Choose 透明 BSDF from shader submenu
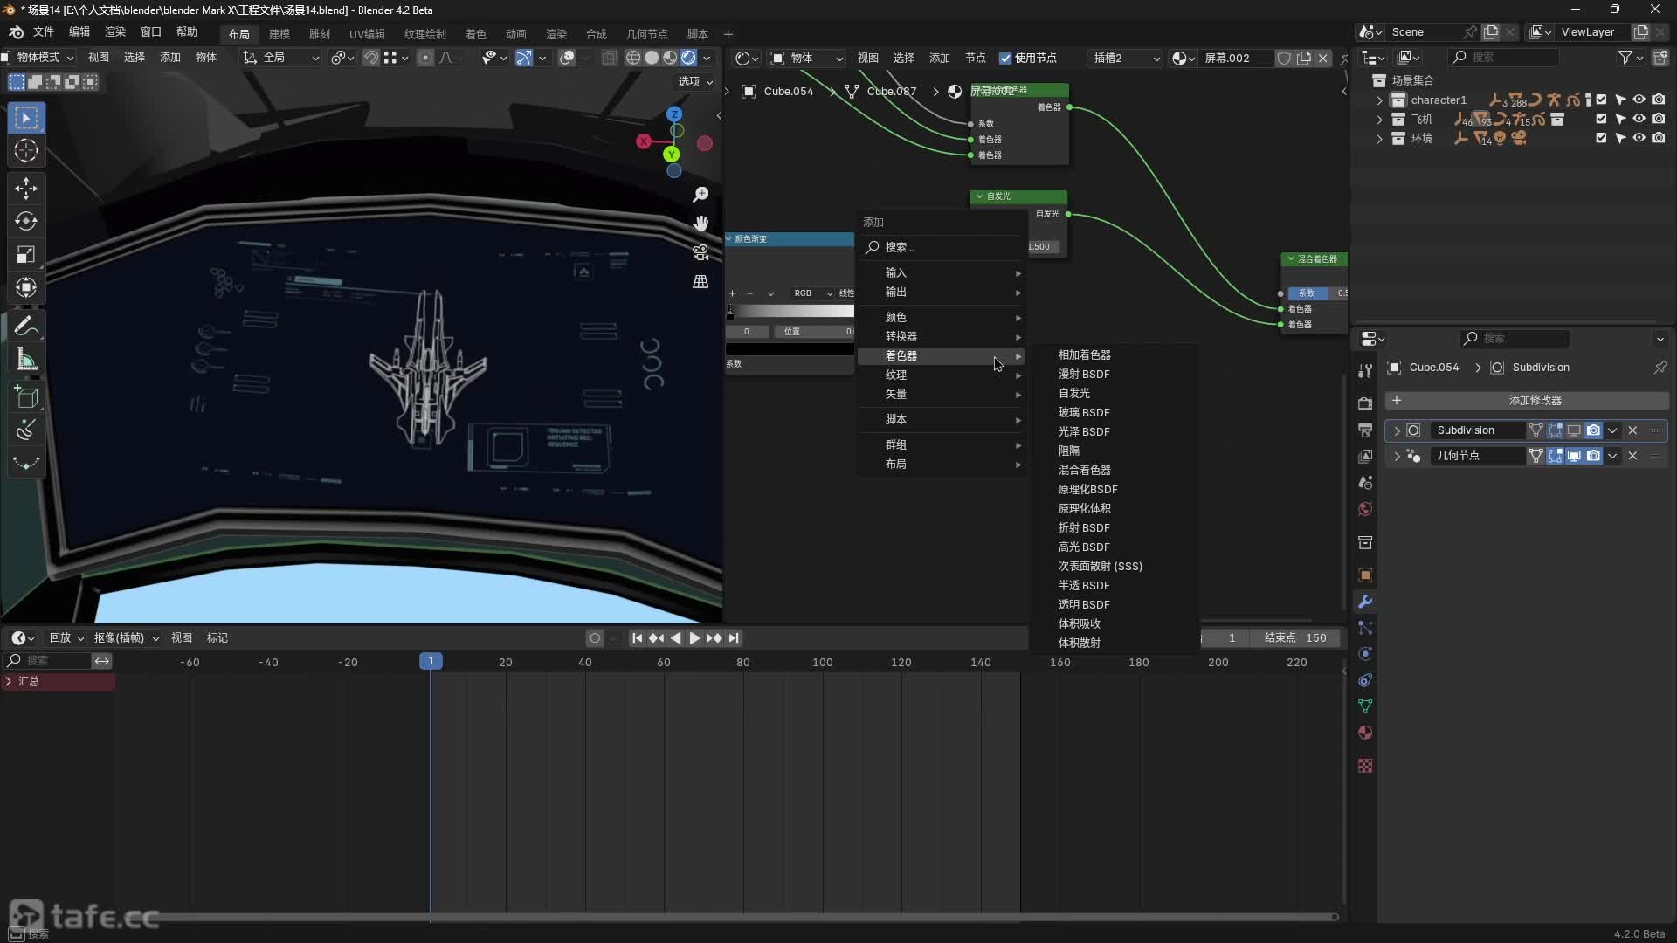 point(1114,605)
